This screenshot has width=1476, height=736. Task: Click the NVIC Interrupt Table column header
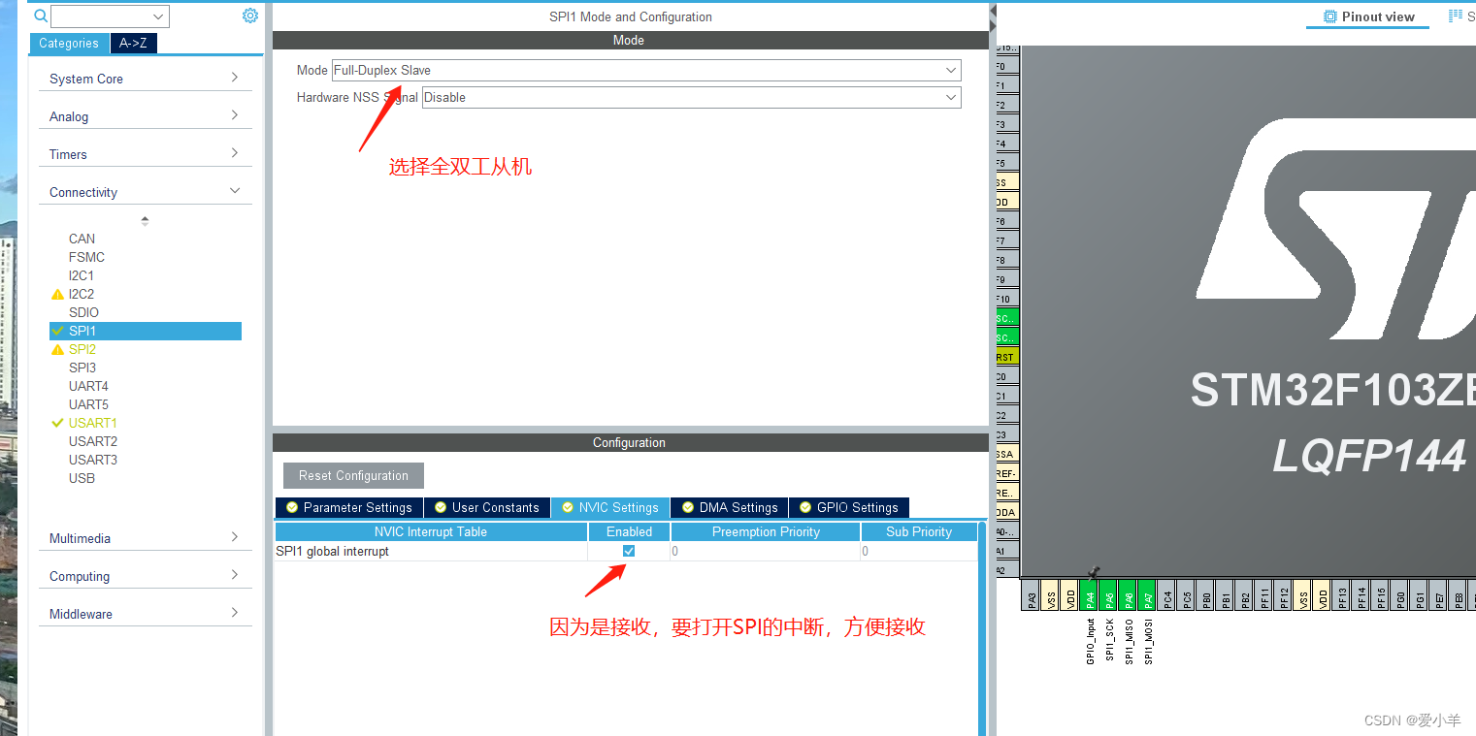coord(431,531)
